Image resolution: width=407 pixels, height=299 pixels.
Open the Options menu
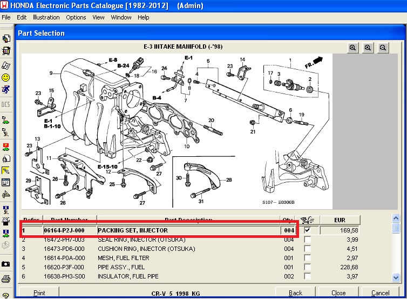tap(76, 17)
